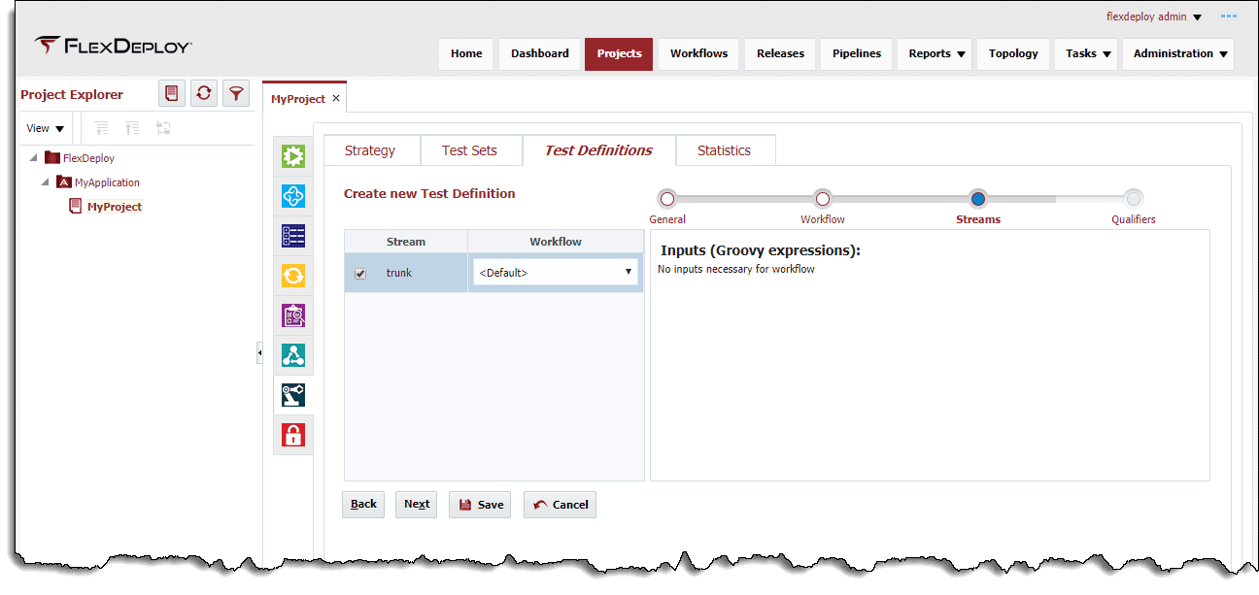Click the green gear execution sidebar icon
This screenshot has height=595, width=1259.
click(x=293, y=156)
